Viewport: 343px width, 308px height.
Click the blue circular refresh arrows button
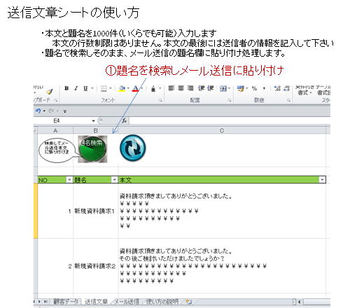click(133, 148)
